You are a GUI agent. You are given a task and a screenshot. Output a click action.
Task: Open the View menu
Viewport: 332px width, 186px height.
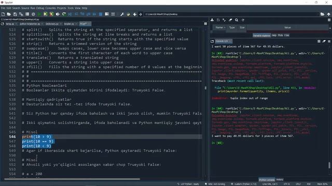pos(77,8)
